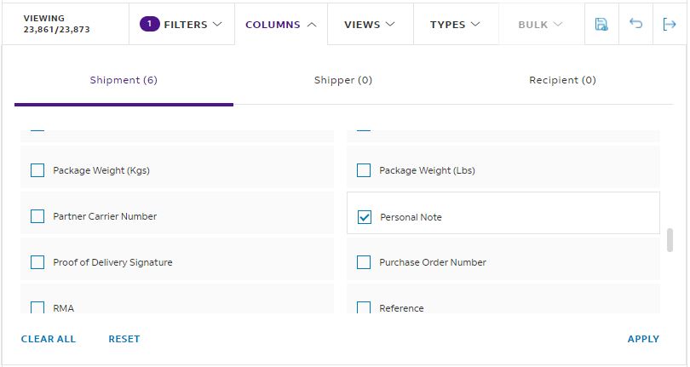This screenshot has height=367, width=690.
Task: Switch to the Recipient (0) tab
Action: tap(562, 80)
